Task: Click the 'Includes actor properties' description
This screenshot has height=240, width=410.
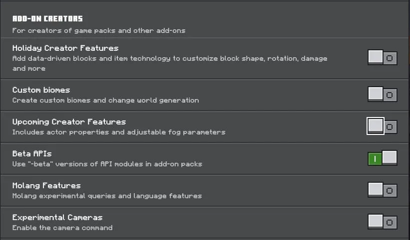Action: 119,132
